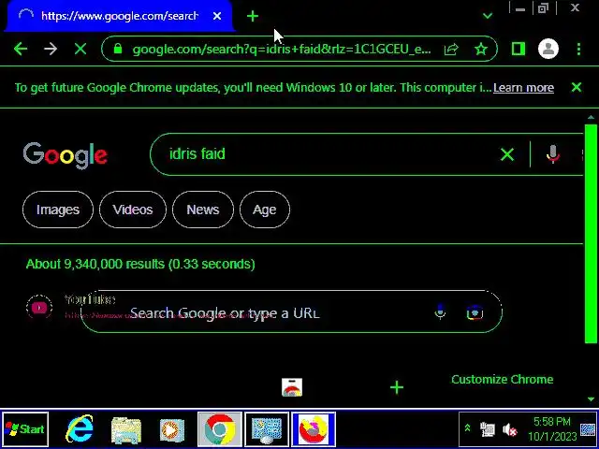Open the control panel taskbar window

pyautogui.click(x=267, y=429)
